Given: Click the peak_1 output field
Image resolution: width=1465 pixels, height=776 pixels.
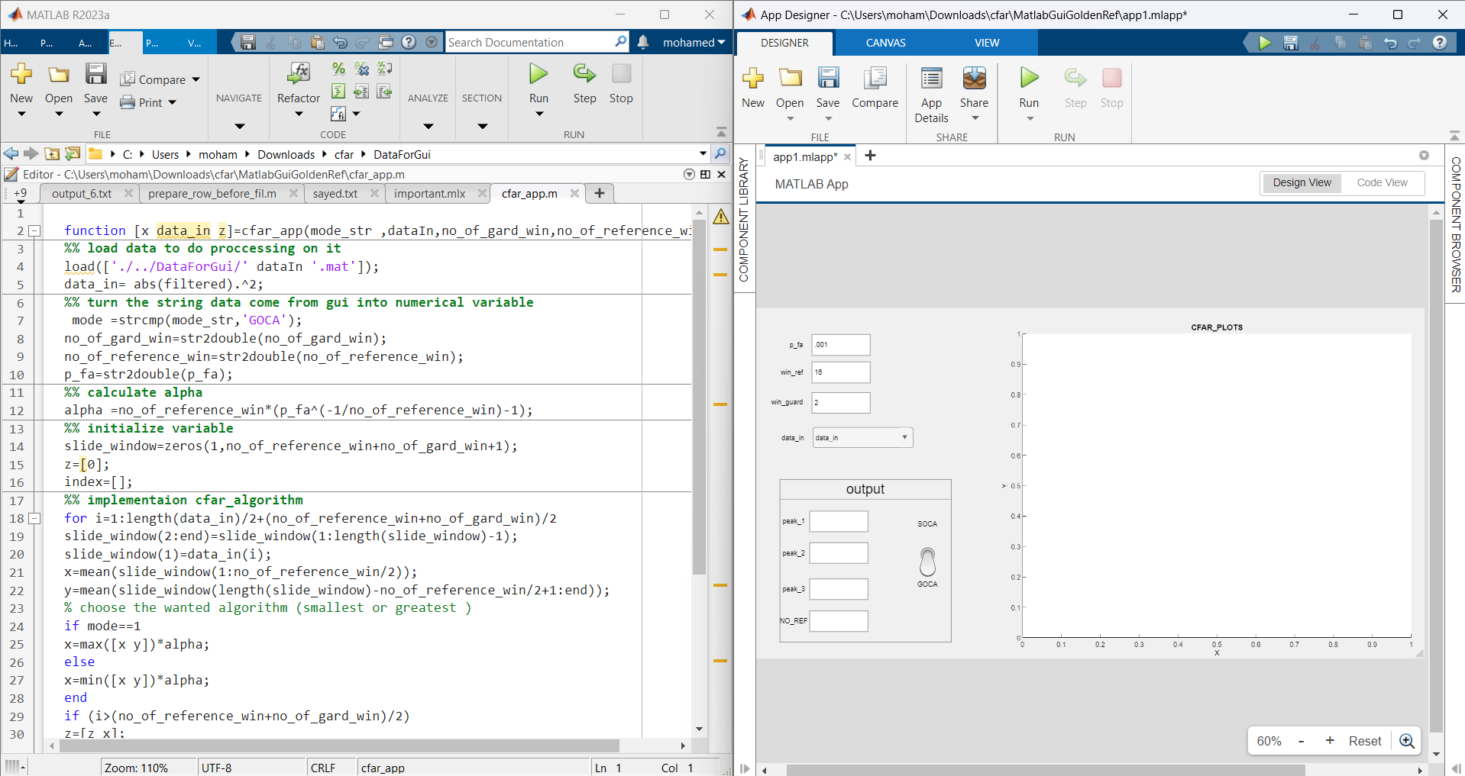Looking at the screenshot, I should (838, 521).
